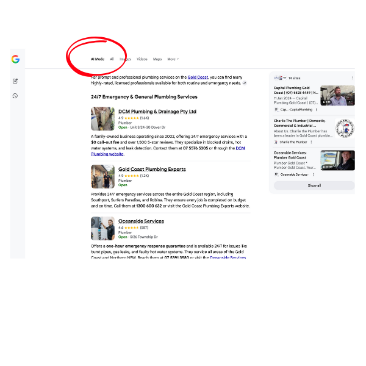
Task: Click the link icon after 'emergency needs'
Action: [245, 83]
